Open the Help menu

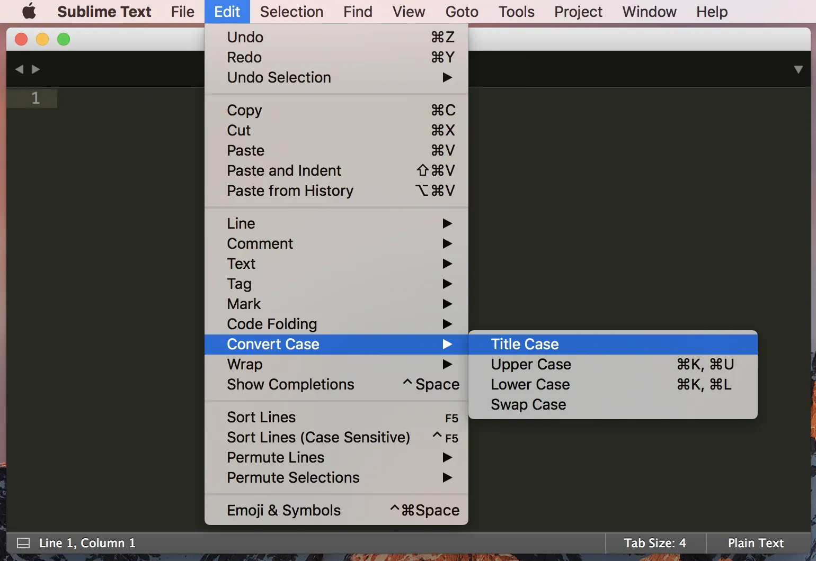(x=712, y=12)
